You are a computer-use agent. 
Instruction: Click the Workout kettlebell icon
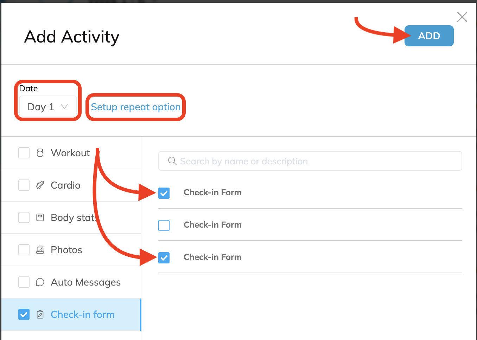click(40, 153)
